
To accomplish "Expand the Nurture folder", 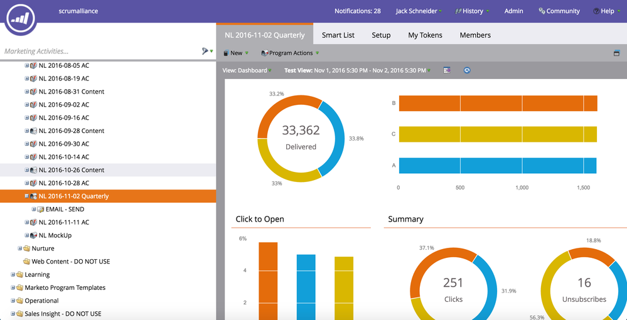I will click(20, 248).
